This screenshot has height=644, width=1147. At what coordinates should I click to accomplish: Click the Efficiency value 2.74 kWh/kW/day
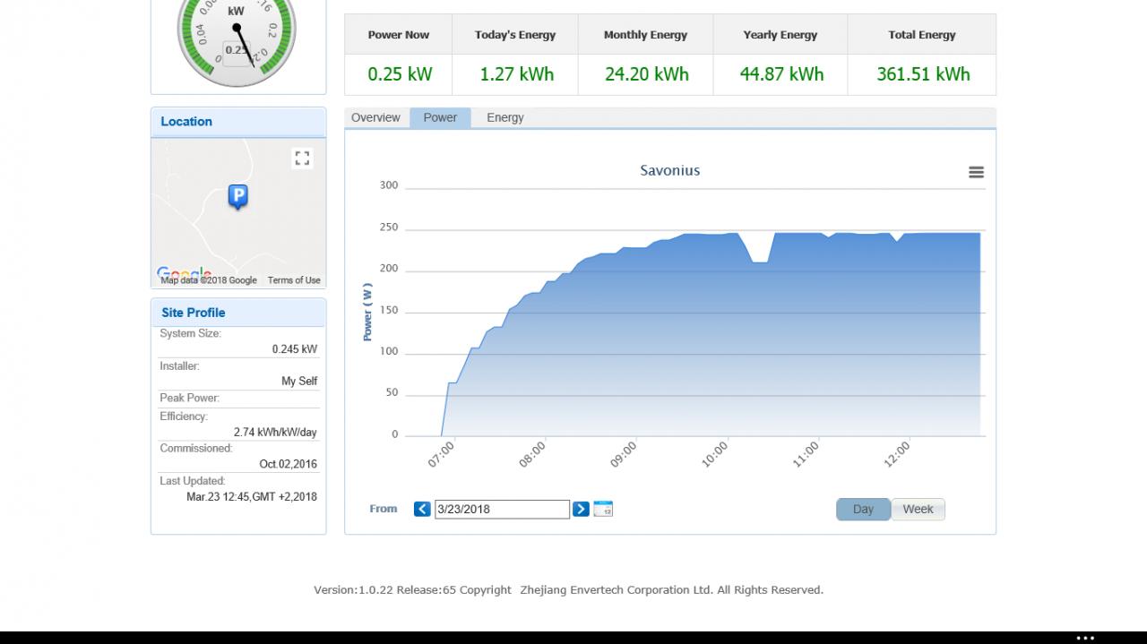(275, 432)
